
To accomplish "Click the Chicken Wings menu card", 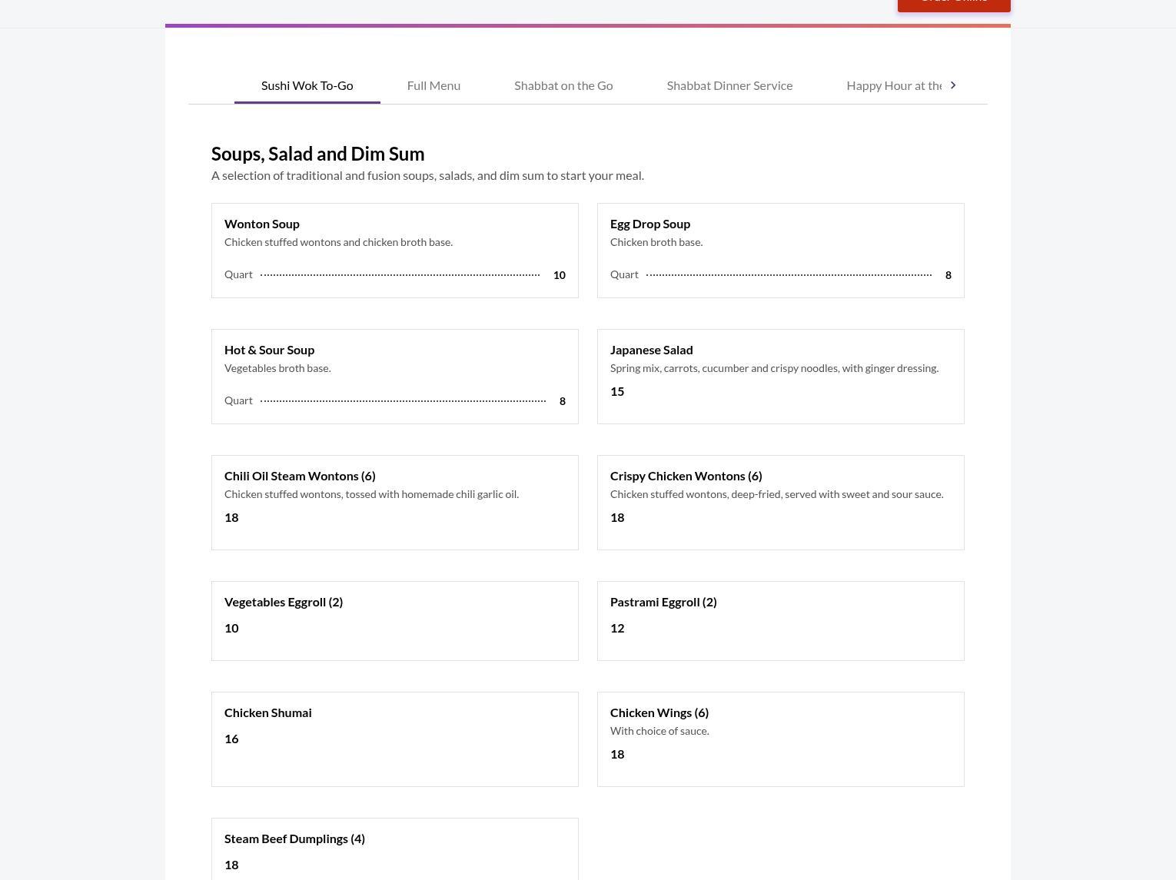I will click(780, 739).
